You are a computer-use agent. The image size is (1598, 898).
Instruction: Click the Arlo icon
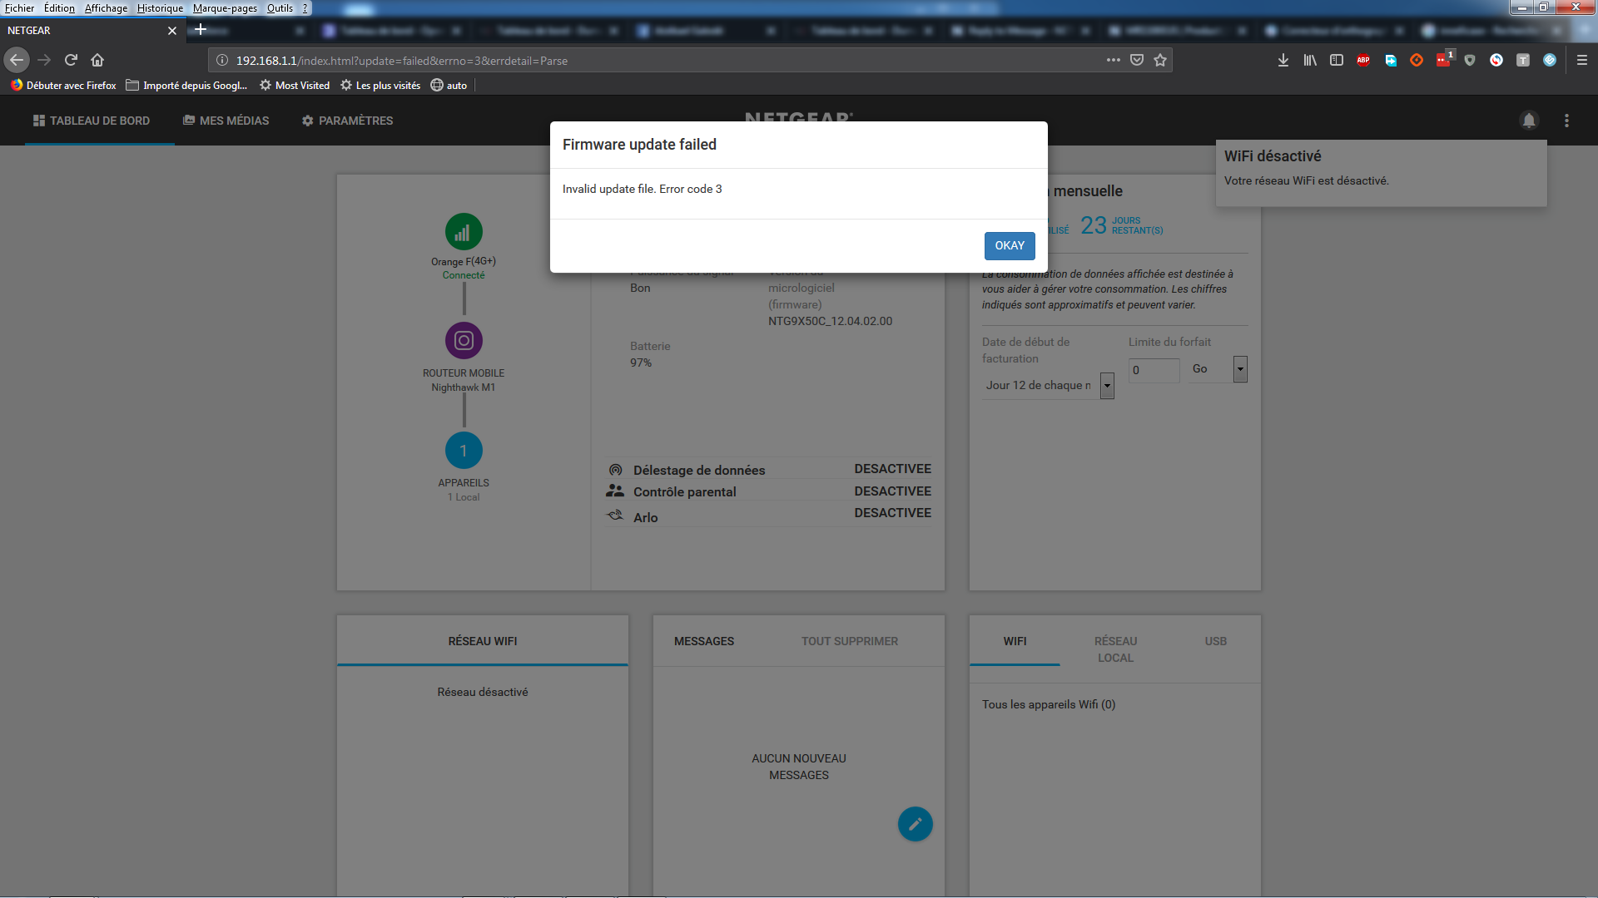(615, 516)
